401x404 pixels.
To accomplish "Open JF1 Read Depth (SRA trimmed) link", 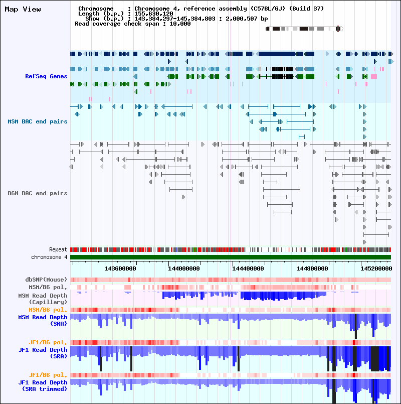I will pyautogui.click(x=43, y=386).
